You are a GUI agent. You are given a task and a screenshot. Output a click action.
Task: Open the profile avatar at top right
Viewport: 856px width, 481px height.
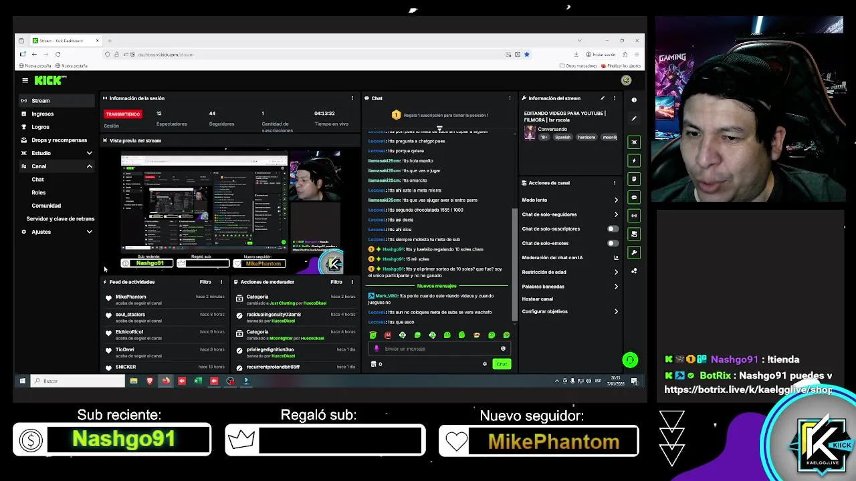[x=626, y=80]
